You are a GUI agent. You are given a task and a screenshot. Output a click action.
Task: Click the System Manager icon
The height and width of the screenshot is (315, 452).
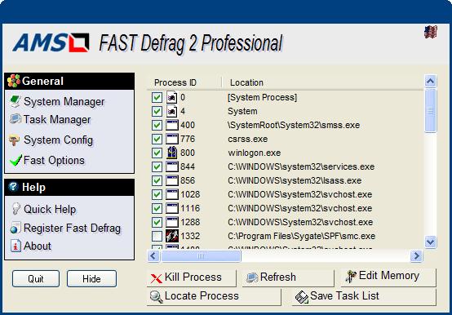15,101
